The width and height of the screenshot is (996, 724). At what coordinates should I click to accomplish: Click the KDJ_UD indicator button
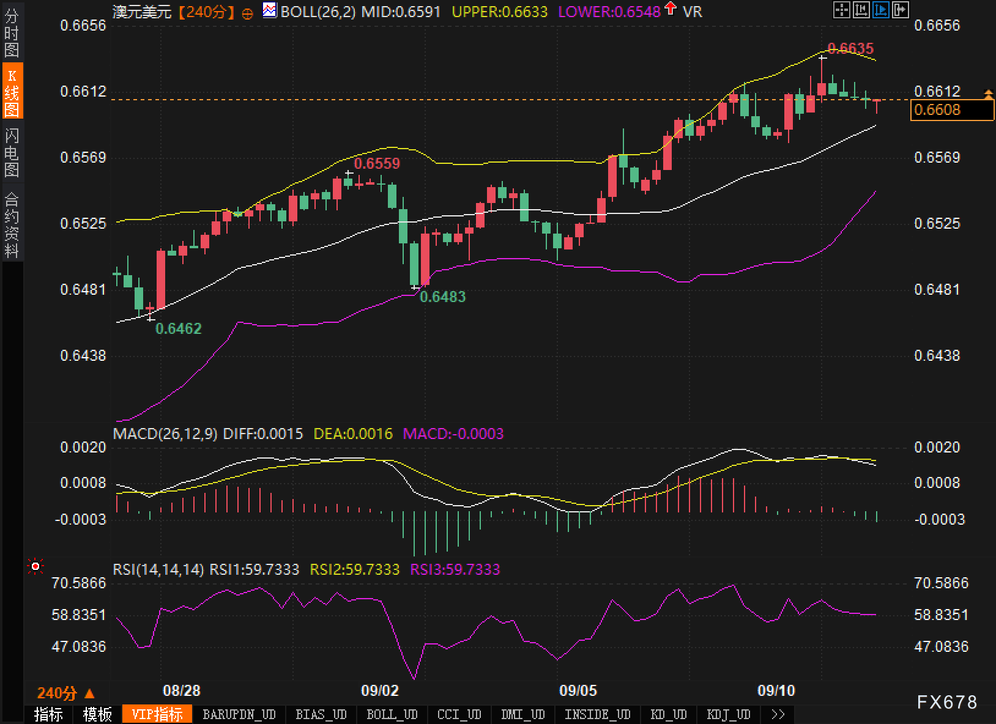click(x=728, y=715)
